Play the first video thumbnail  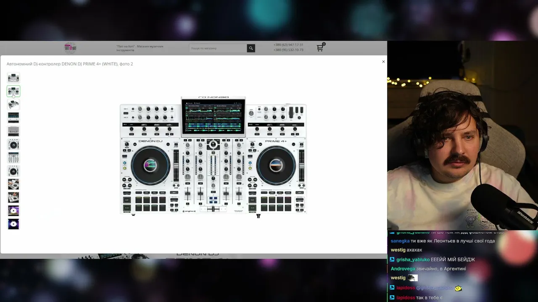(13, 211)
